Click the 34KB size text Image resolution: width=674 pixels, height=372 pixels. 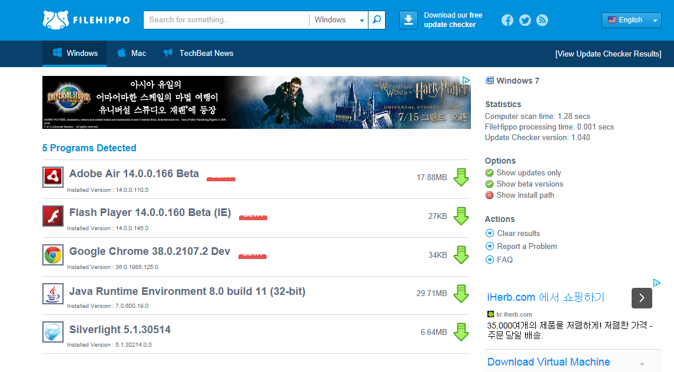437,255
